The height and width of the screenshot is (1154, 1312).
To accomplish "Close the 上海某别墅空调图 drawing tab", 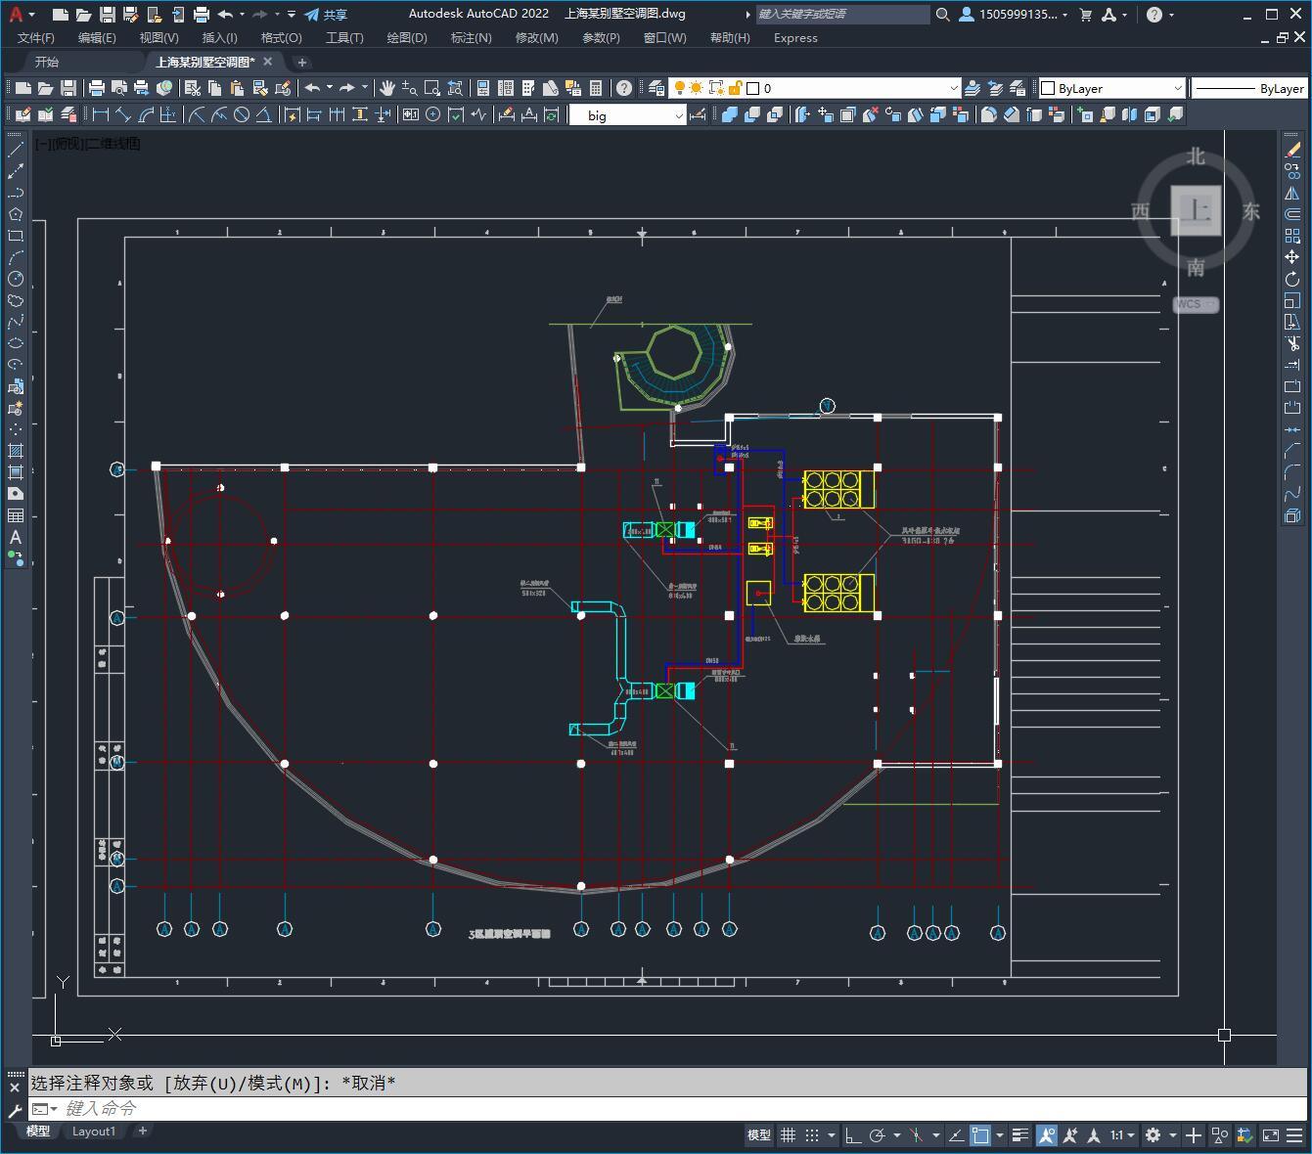I will (x=268, y=62).
